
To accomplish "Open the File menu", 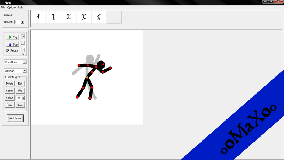I will tap(3, 7).
